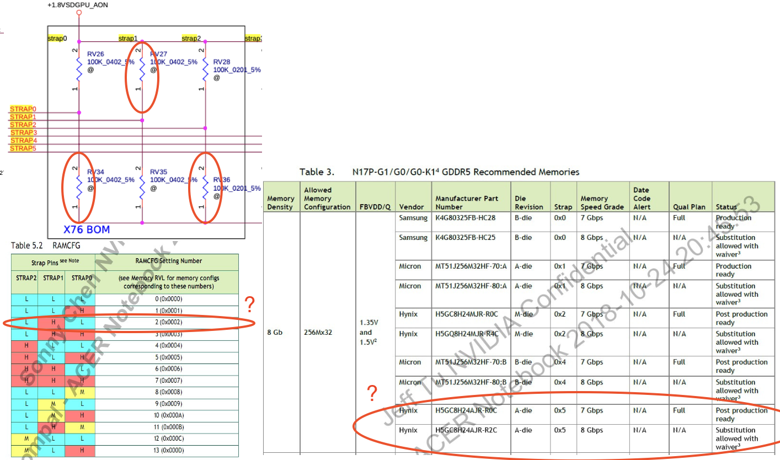Click the 0x5 strap value in H5GC8H24AJR-R0C row
The width and height of the screenshot is (780, 460).
560,410
